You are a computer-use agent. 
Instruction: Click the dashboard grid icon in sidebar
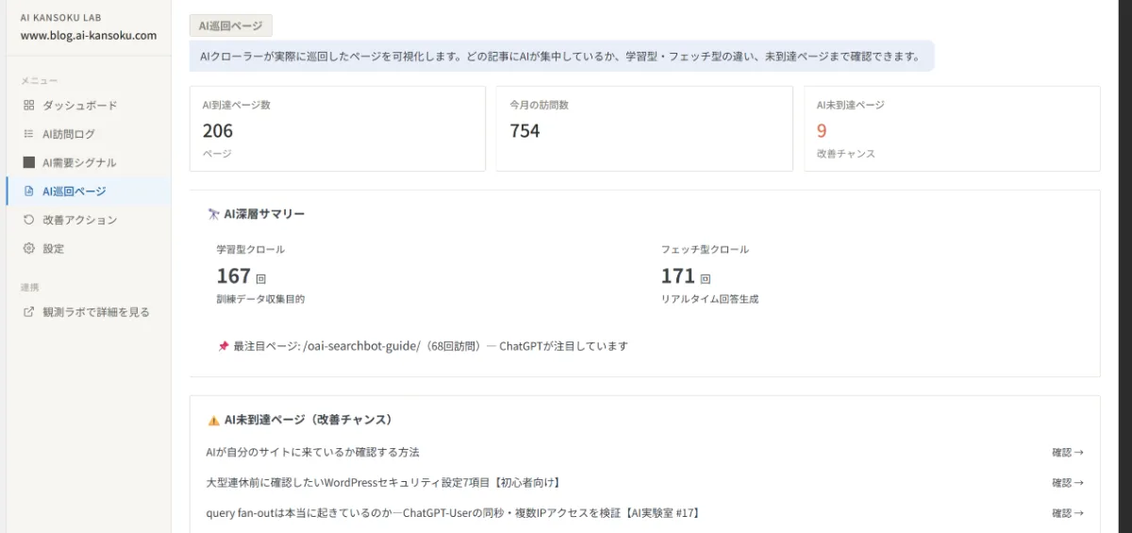pos(28,106)
